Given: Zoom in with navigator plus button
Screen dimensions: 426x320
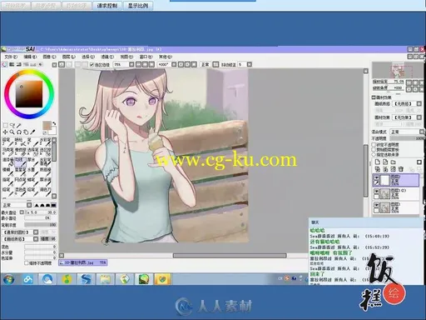Looking at the screenshot, I should point(415,82).
